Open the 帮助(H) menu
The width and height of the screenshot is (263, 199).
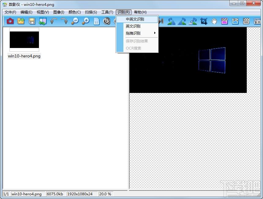coord(140,12)
